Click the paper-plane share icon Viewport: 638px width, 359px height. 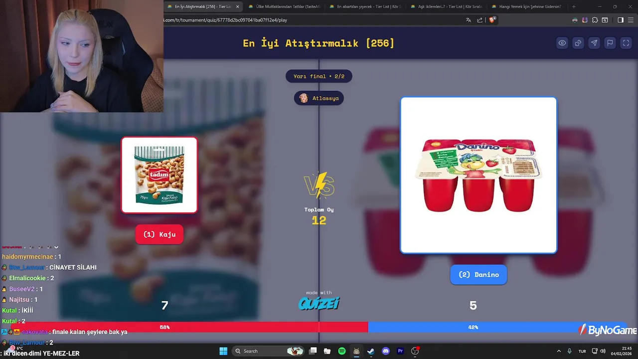click(594, 43)
